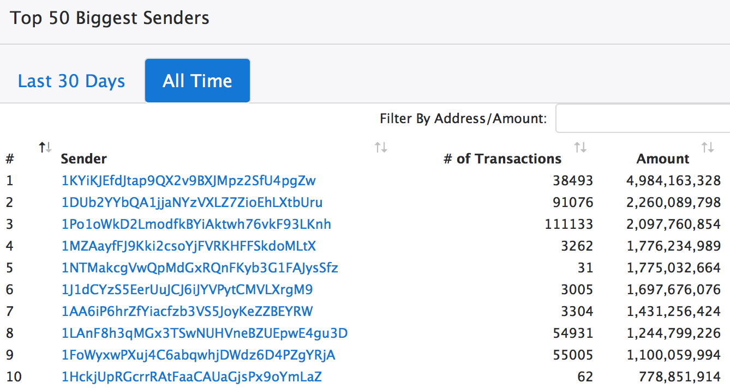Switch to the Last 30 Days tab
The image size is (730, 389).
point(71,81)
